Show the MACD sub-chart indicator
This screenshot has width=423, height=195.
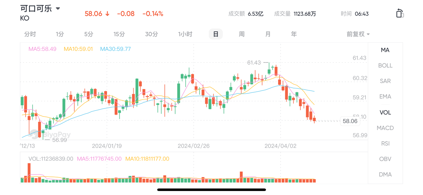385,128
